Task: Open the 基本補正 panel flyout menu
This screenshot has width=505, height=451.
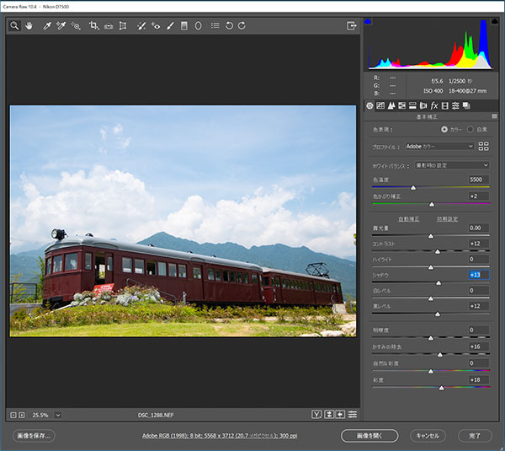Action: click(x=494, y=116)
